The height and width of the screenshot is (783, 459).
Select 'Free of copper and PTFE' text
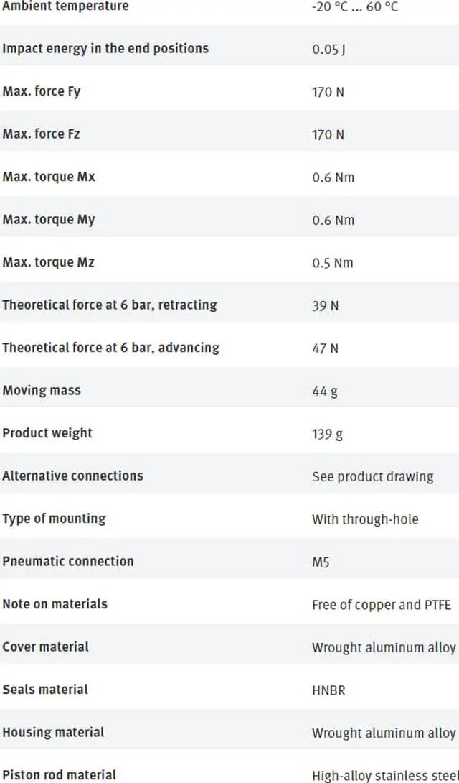point(382,605)
